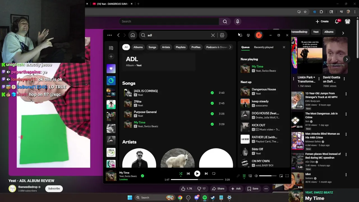The width and height of the screenshot is (359, 202).
Task: Open options for 12-Year-Old Jumps video
Action: [346, 94]
